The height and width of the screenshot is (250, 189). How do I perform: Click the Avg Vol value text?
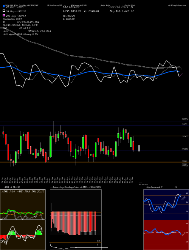point(121,7)
